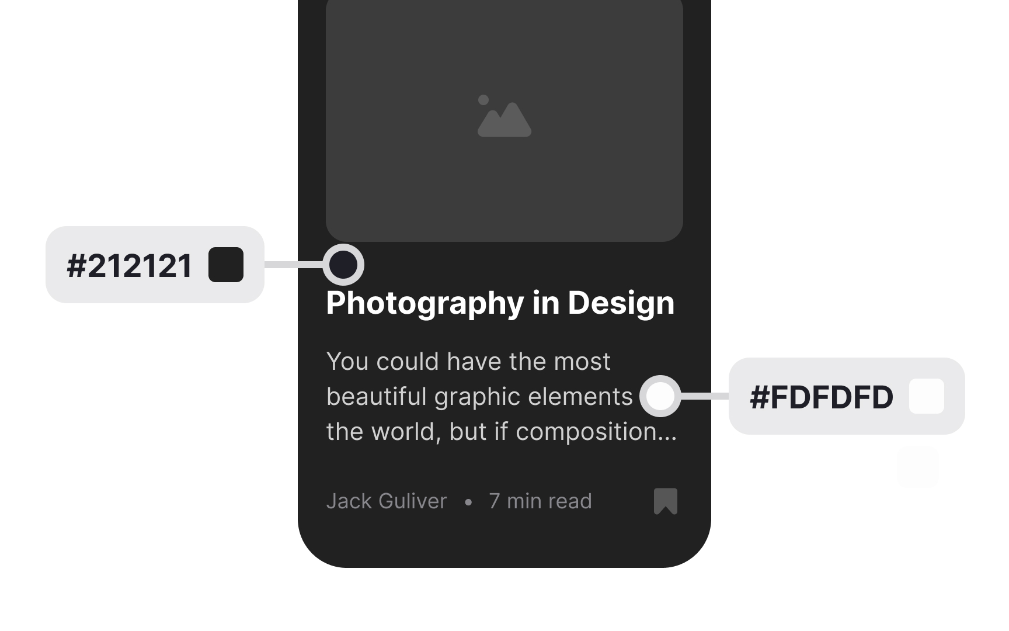Screen dimensions: 1009x631
Task: Click the black #212121 color swatch
Action: pyautogui.click(x=226, y=265)
